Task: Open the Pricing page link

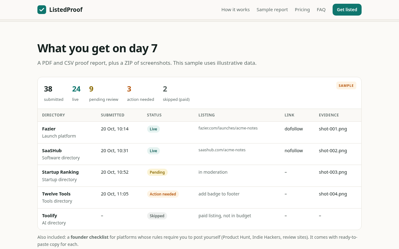Action: 302,10
